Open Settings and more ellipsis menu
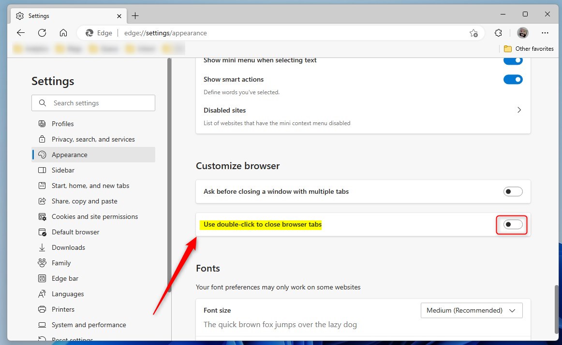 (545, 33)
